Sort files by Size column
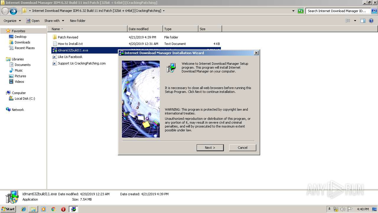The image size is (378, 213). [x=210, y=29]
